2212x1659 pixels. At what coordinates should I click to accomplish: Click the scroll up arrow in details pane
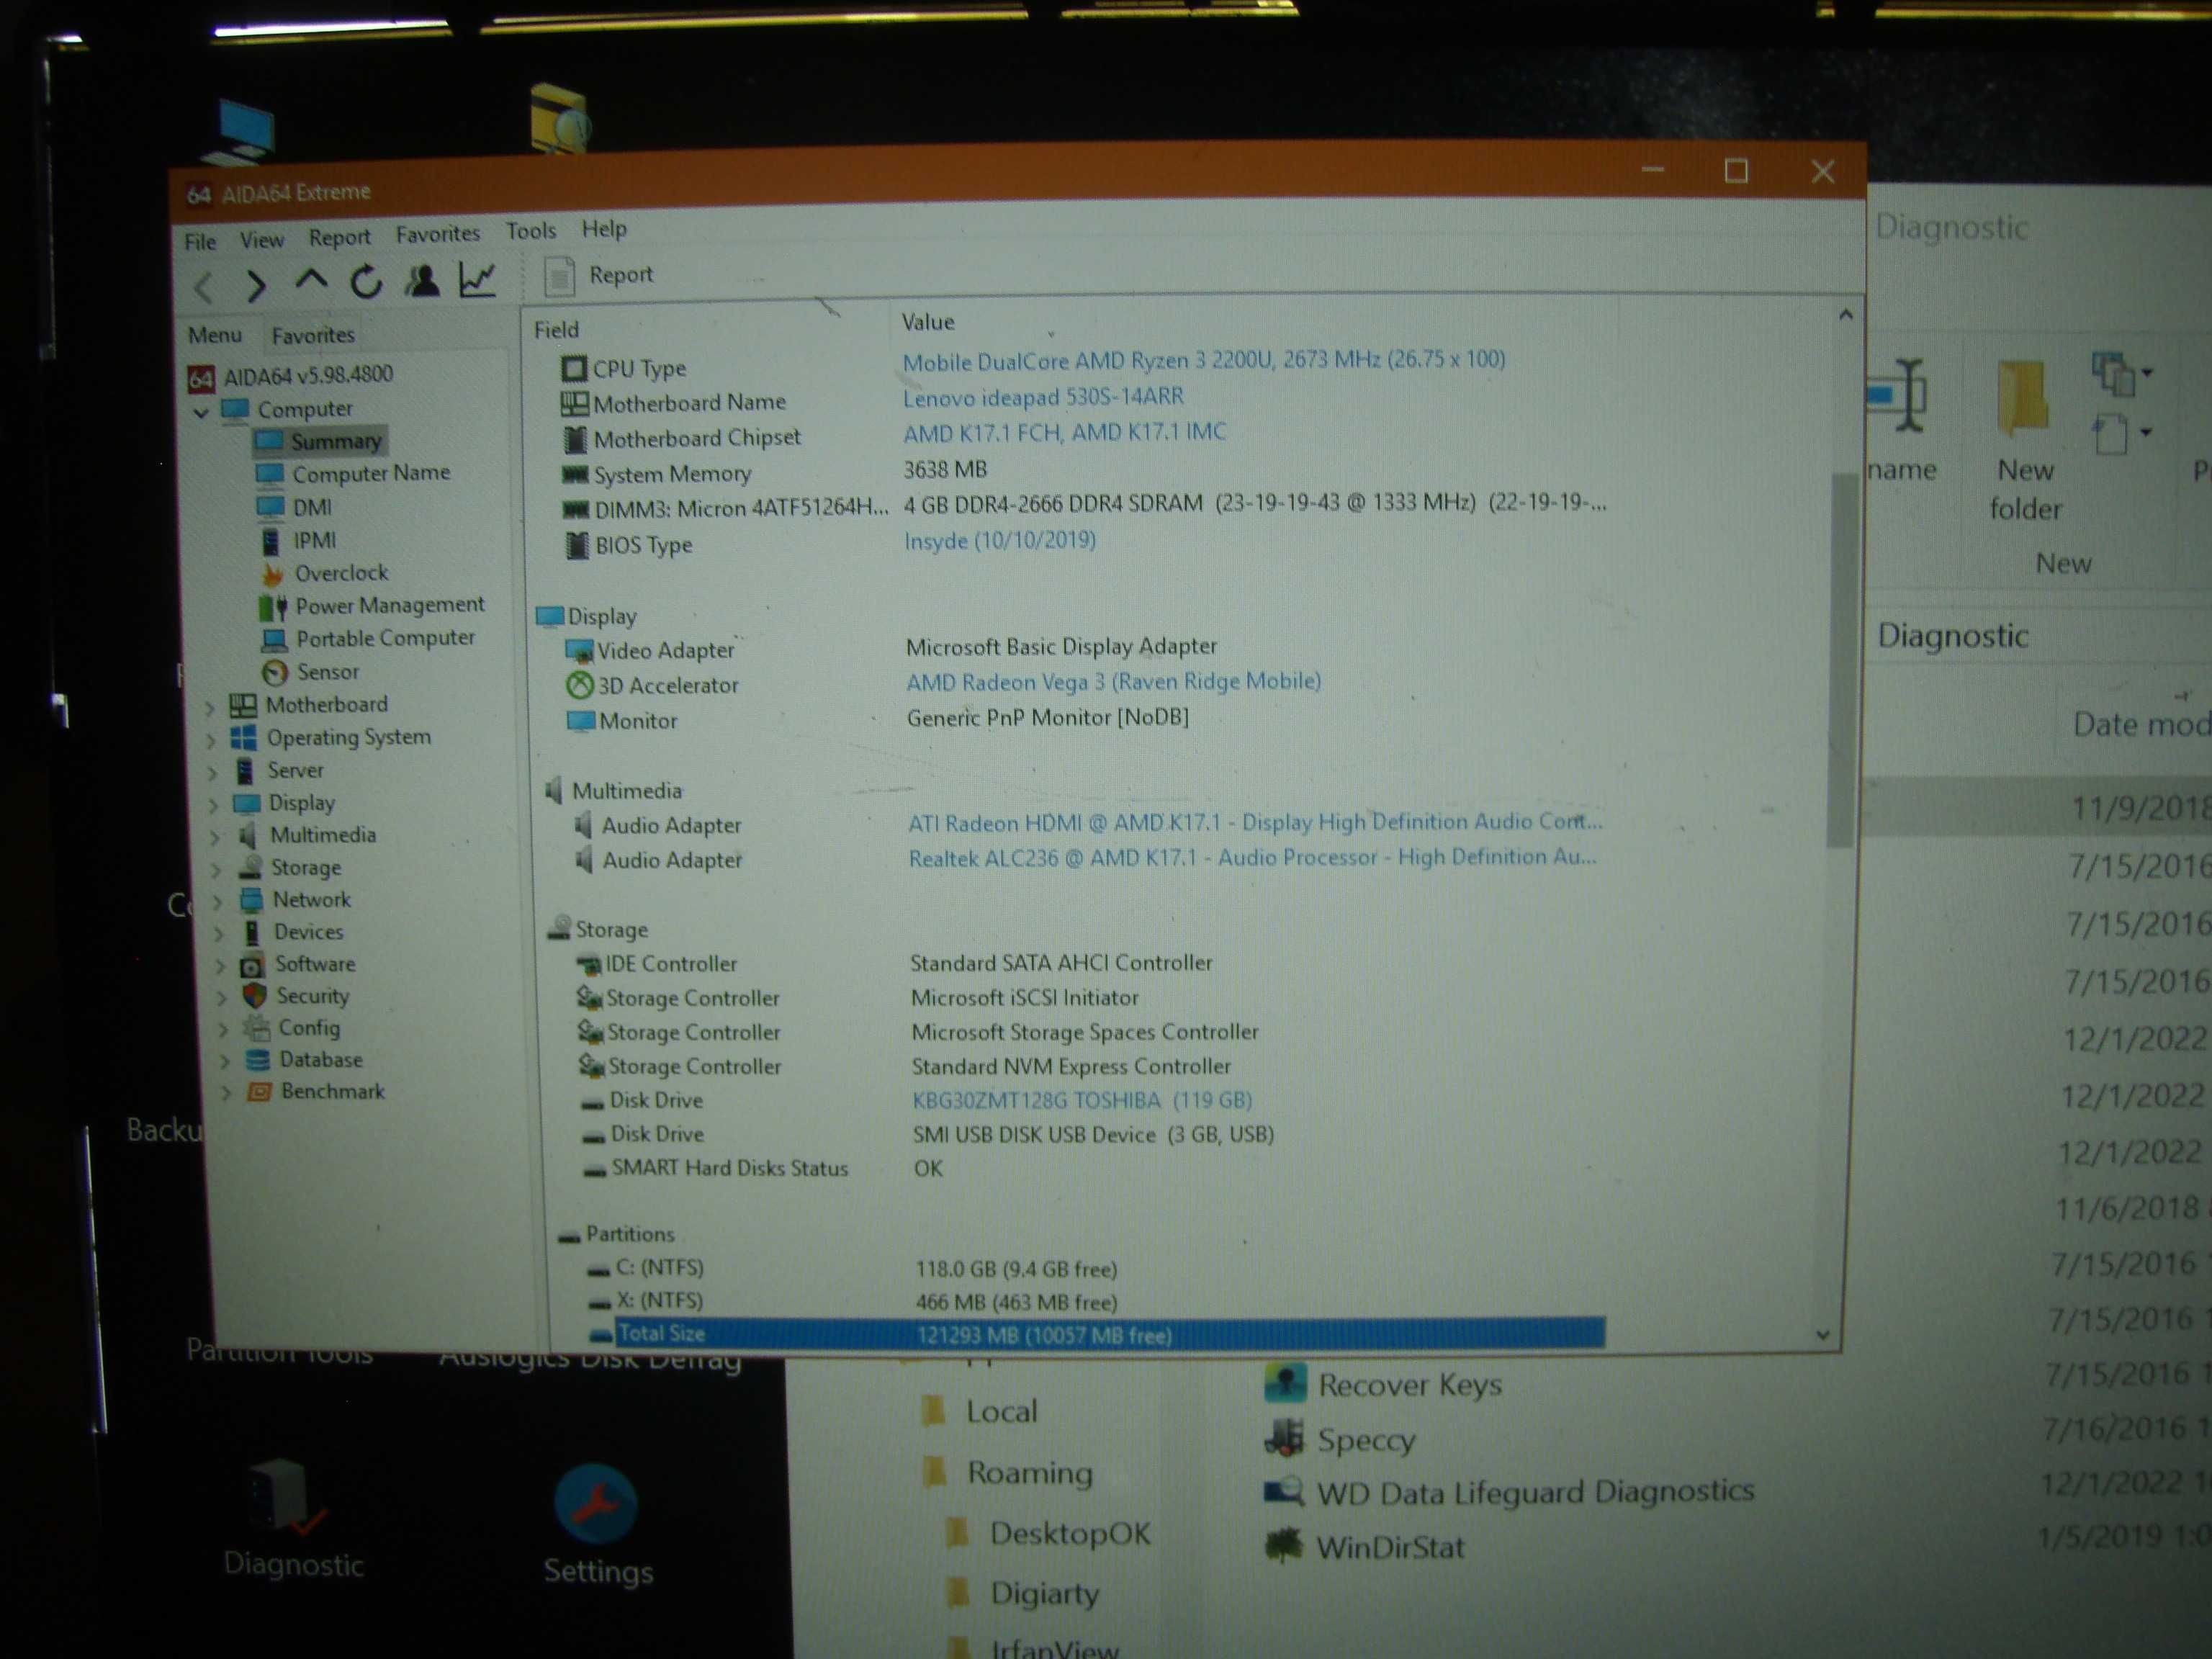click(1845, 315)
